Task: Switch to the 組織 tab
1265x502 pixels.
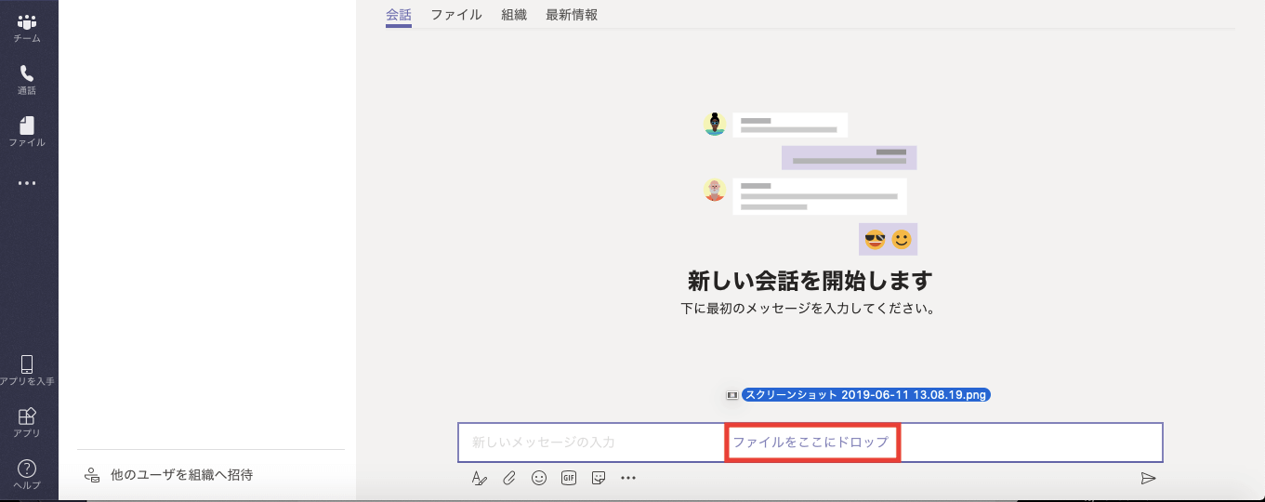Action: (514, 15)
